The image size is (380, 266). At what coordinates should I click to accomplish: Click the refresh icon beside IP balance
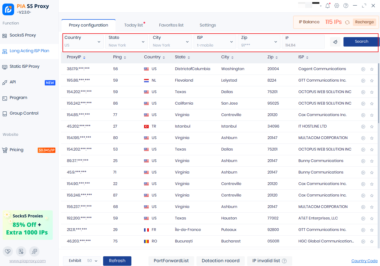click(347, 22)
